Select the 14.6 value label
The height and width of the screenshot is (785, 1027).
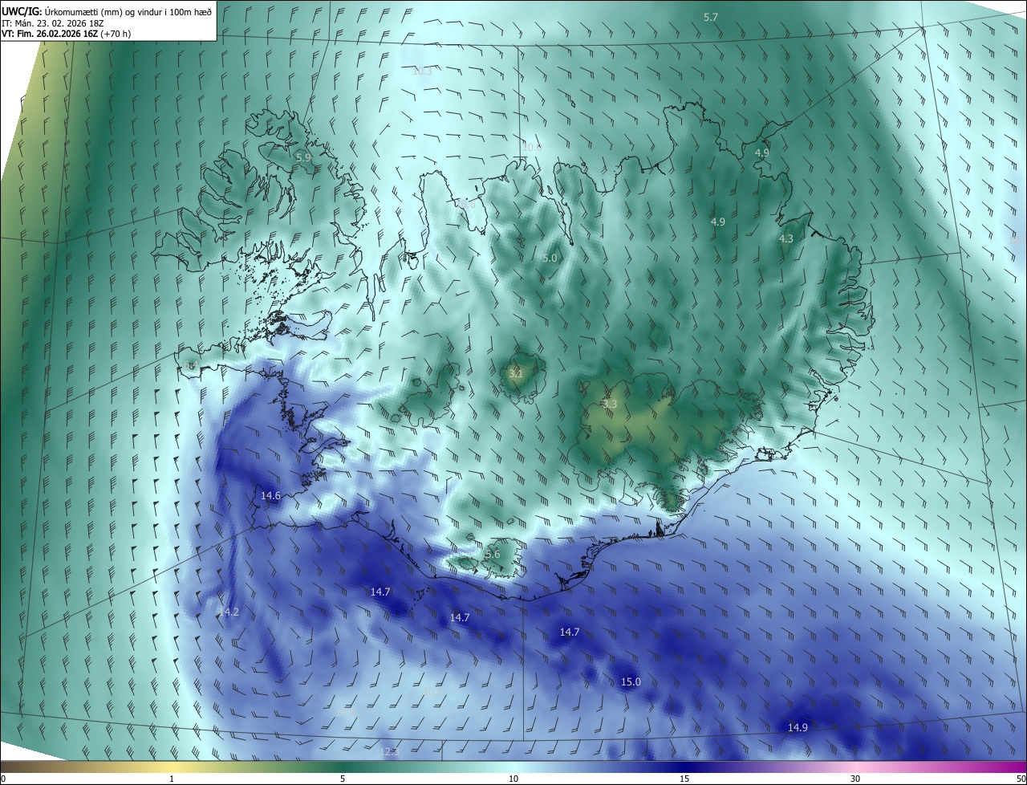pos(271,495)
